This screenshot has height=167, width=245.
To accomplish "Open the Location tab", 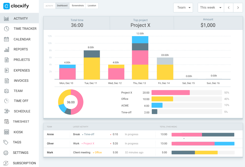I will [92, 5].
